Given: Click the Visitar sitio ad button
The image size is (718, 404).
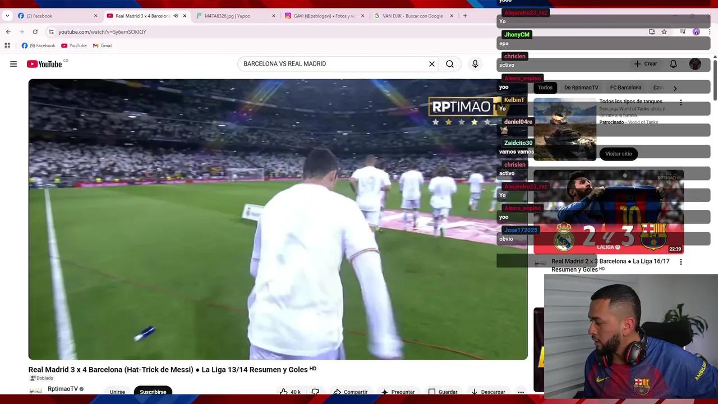Looking at the screenshot, I should [x=618, y=154].
